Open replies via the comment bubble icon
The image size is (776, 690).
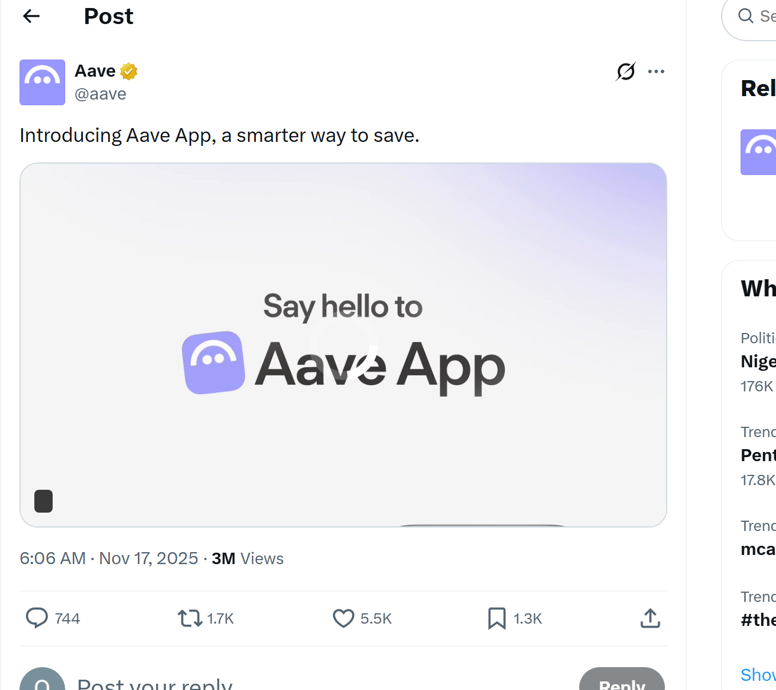tap(36, 618)
